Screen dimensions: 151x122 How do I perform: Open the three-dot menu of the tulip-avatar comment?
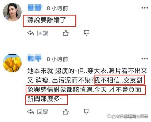point(145,59)
